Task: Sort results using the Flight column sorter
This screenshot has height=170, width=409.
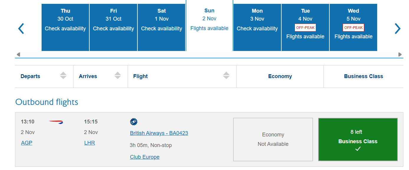Action: coord(226,75)
